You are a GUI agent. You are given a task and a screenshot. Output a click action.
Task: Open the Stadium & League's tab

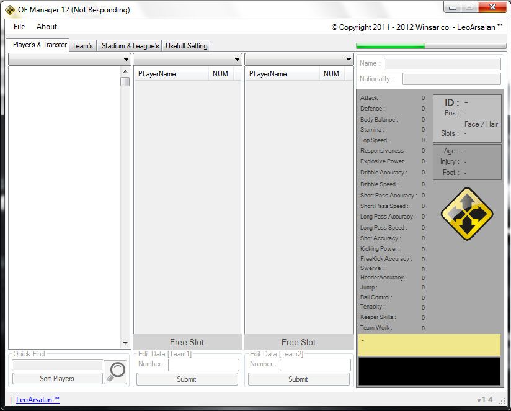coord(130,46)
